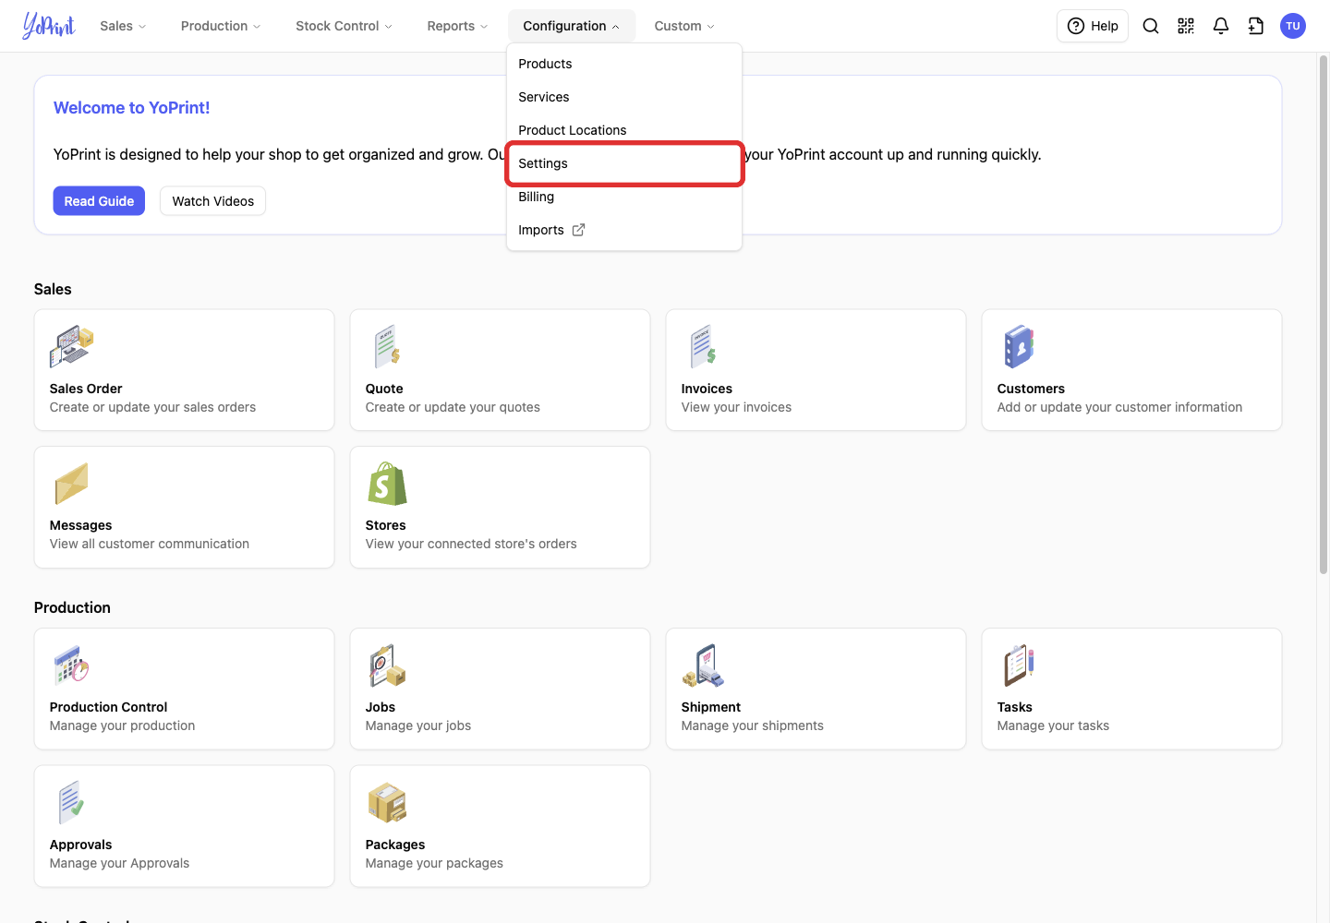1330x923 pixels.
Task: Click the Jobs card icon
Action: pyautogui.click(x=387, y=665)
